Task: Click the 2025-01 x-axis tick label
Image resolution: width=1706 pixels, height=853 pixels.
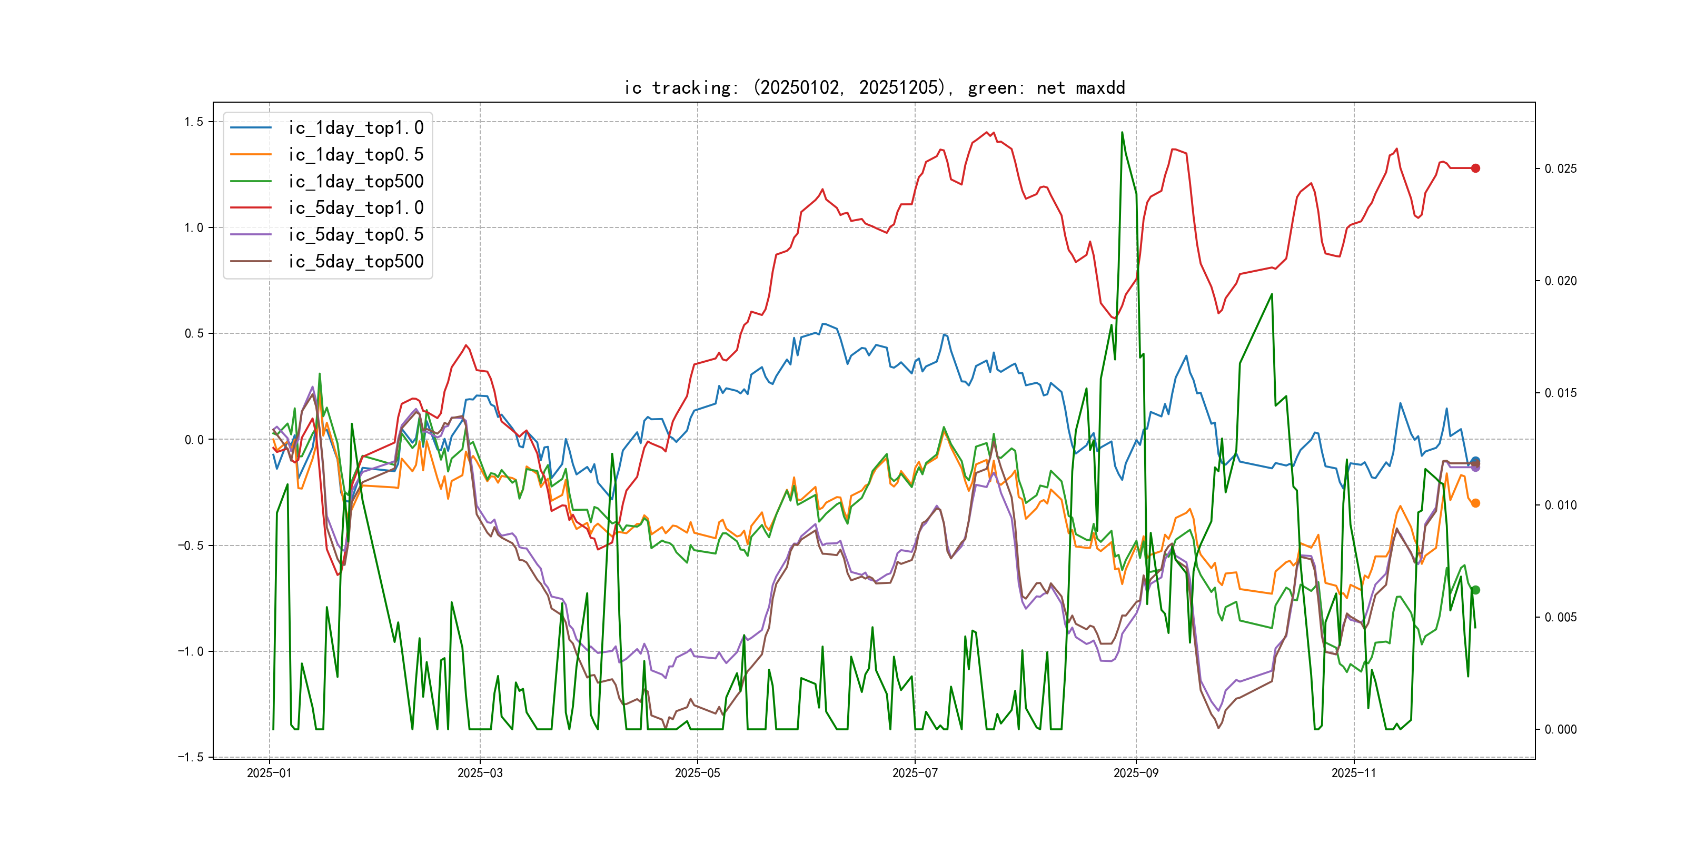Action: pos(269,773)
